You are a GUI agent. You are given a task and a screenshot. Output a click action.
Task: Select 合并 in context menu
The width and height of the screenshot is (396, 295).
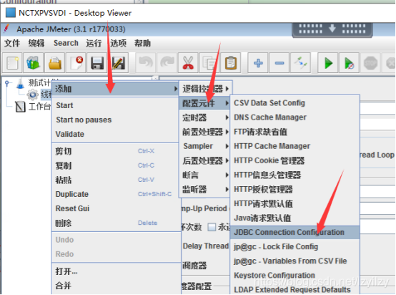[x=117, y=286]
